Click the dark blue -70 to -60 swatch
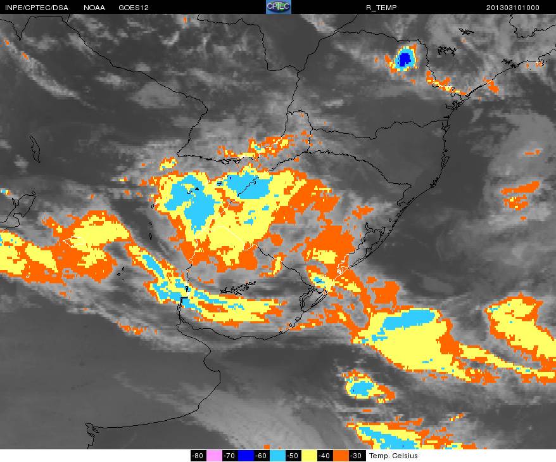 click(246, 456)
